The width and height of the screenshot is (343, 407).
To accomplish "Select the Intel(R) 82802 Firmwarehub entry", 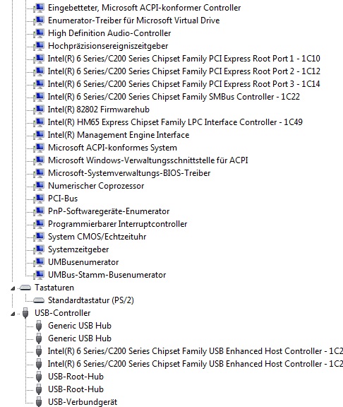I will pos(99,110).
